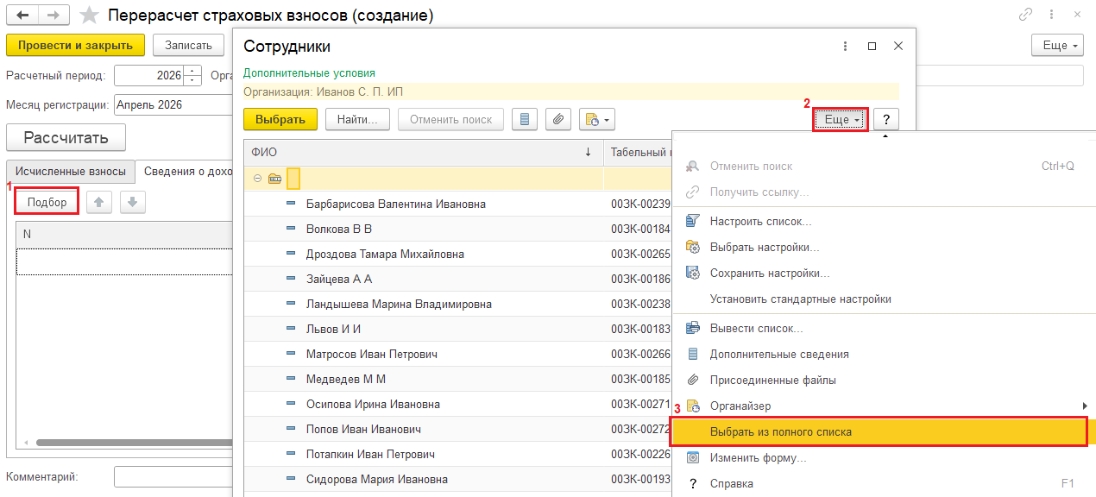
Task: Click the favorites star icon
Action: (x=89, y=15)
